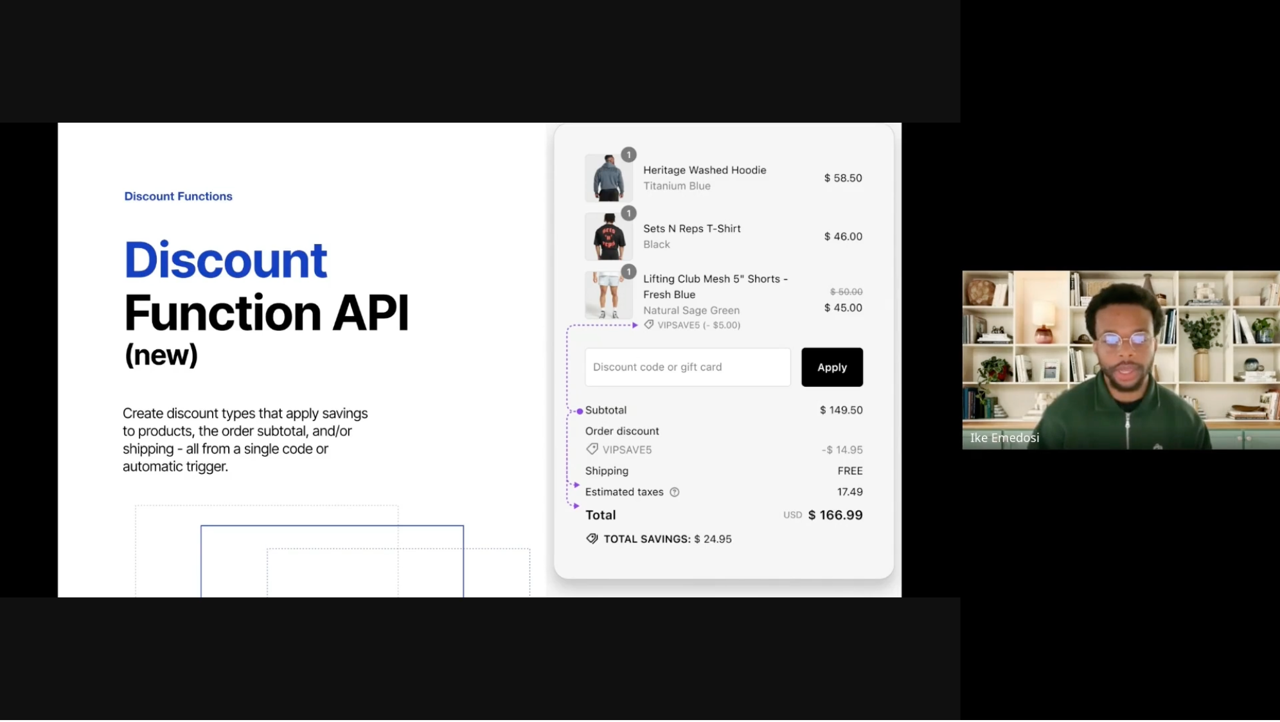Viewport: 1280px width, 722px height.
Task: Click the Sets N Reps T-Shirt product name
Action: click(x=691, y=229)
